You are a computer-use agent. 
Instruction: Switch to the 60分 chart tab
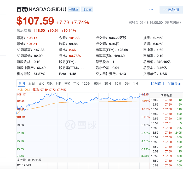[x=98, y=84]
